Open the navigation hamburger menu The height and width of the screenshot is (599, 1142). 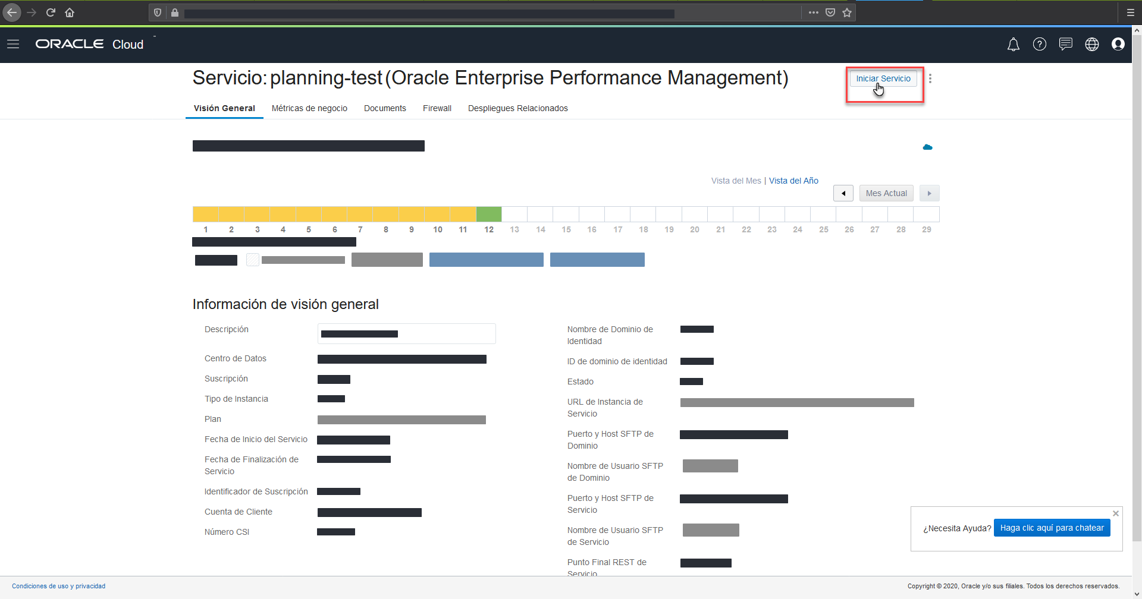[x=13, y=44]
